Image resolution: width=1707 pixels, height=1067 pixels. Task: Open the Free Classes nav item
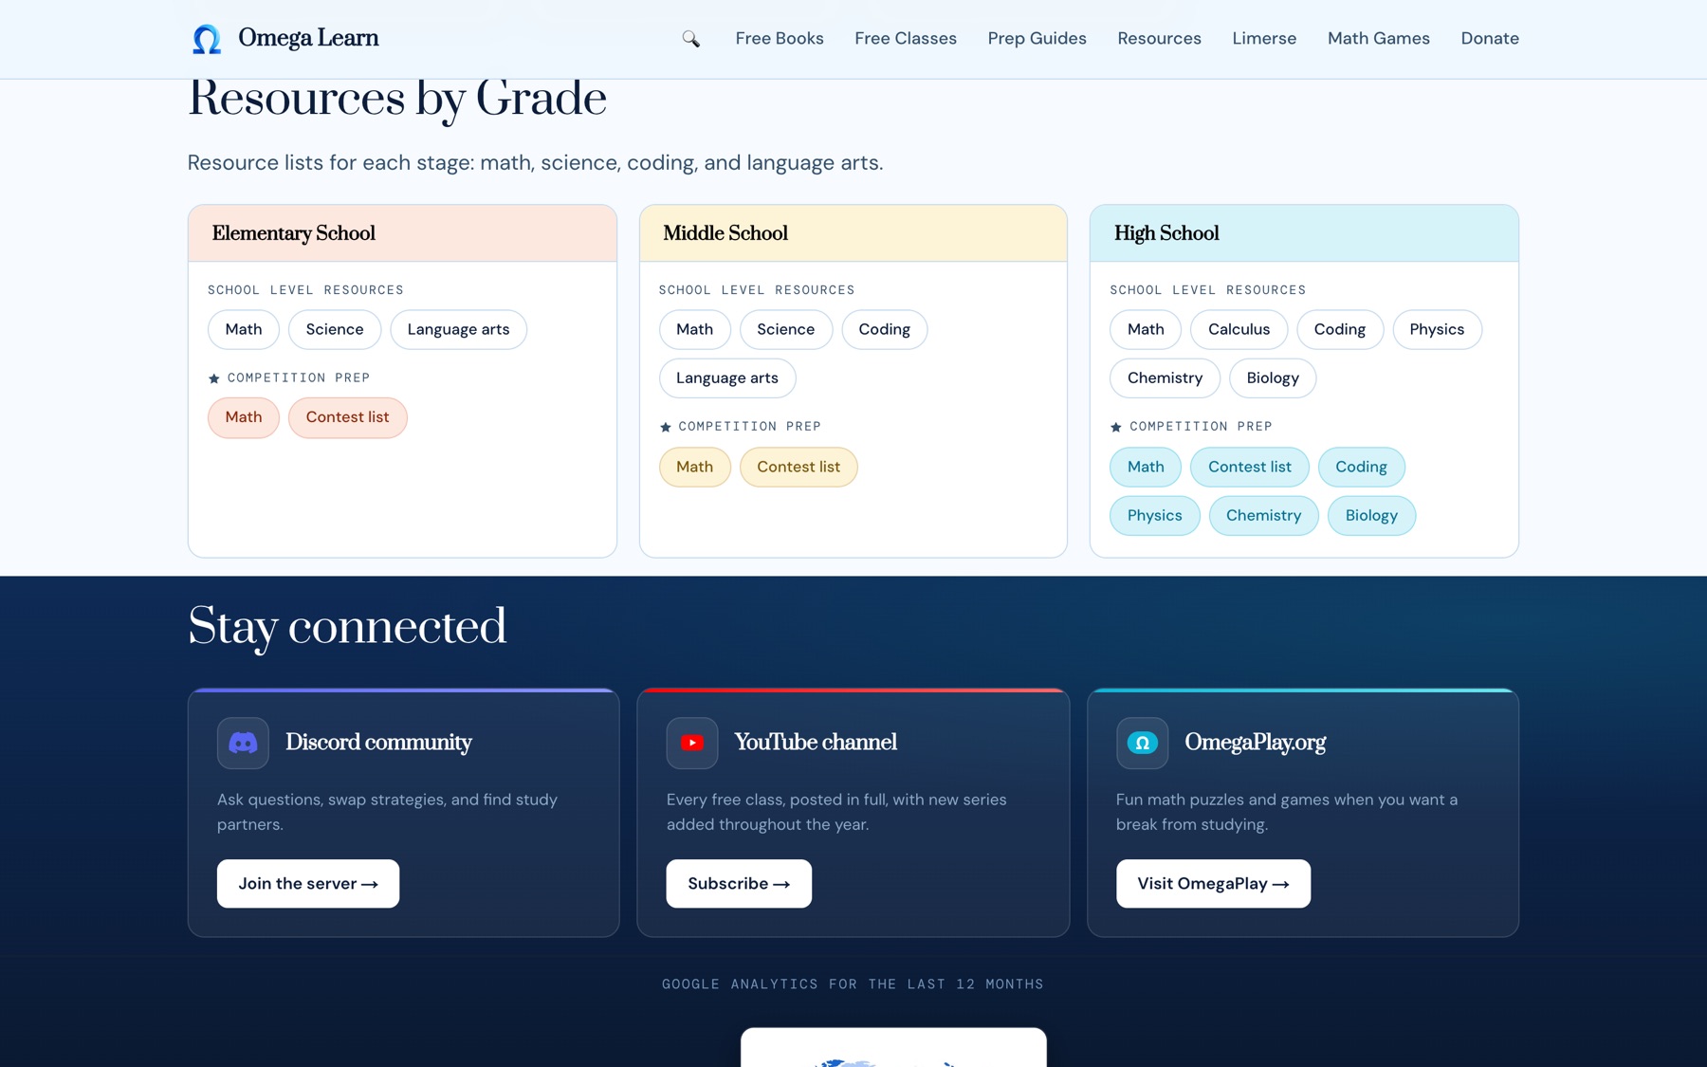tap(906, 39)
